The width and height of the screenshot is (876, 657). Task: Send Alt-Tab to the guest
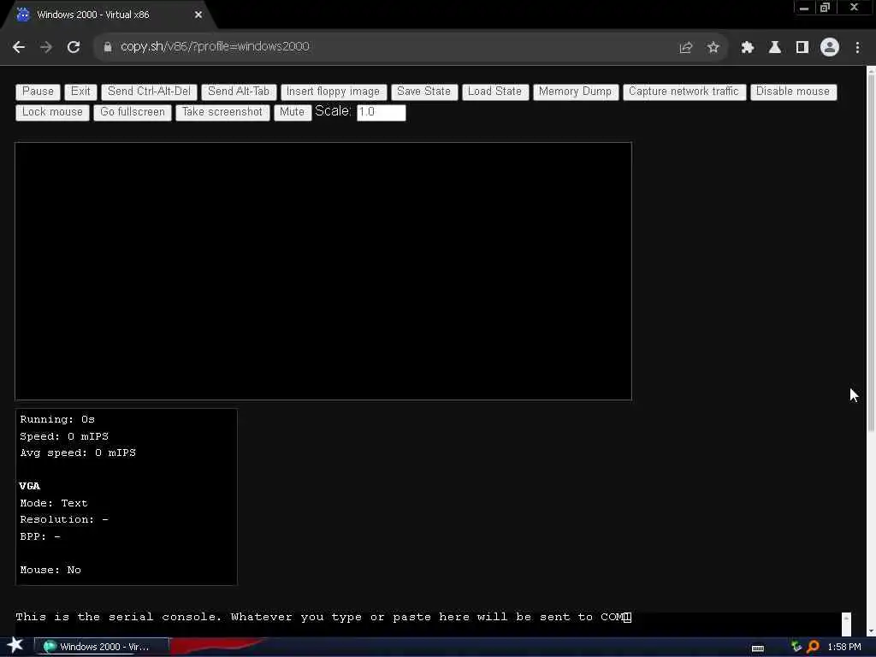click(x=239, y=92)
